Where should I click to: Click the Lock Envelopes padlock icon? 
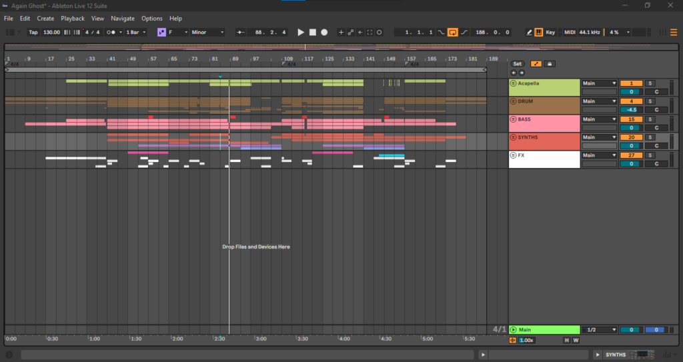pos(549,64)
